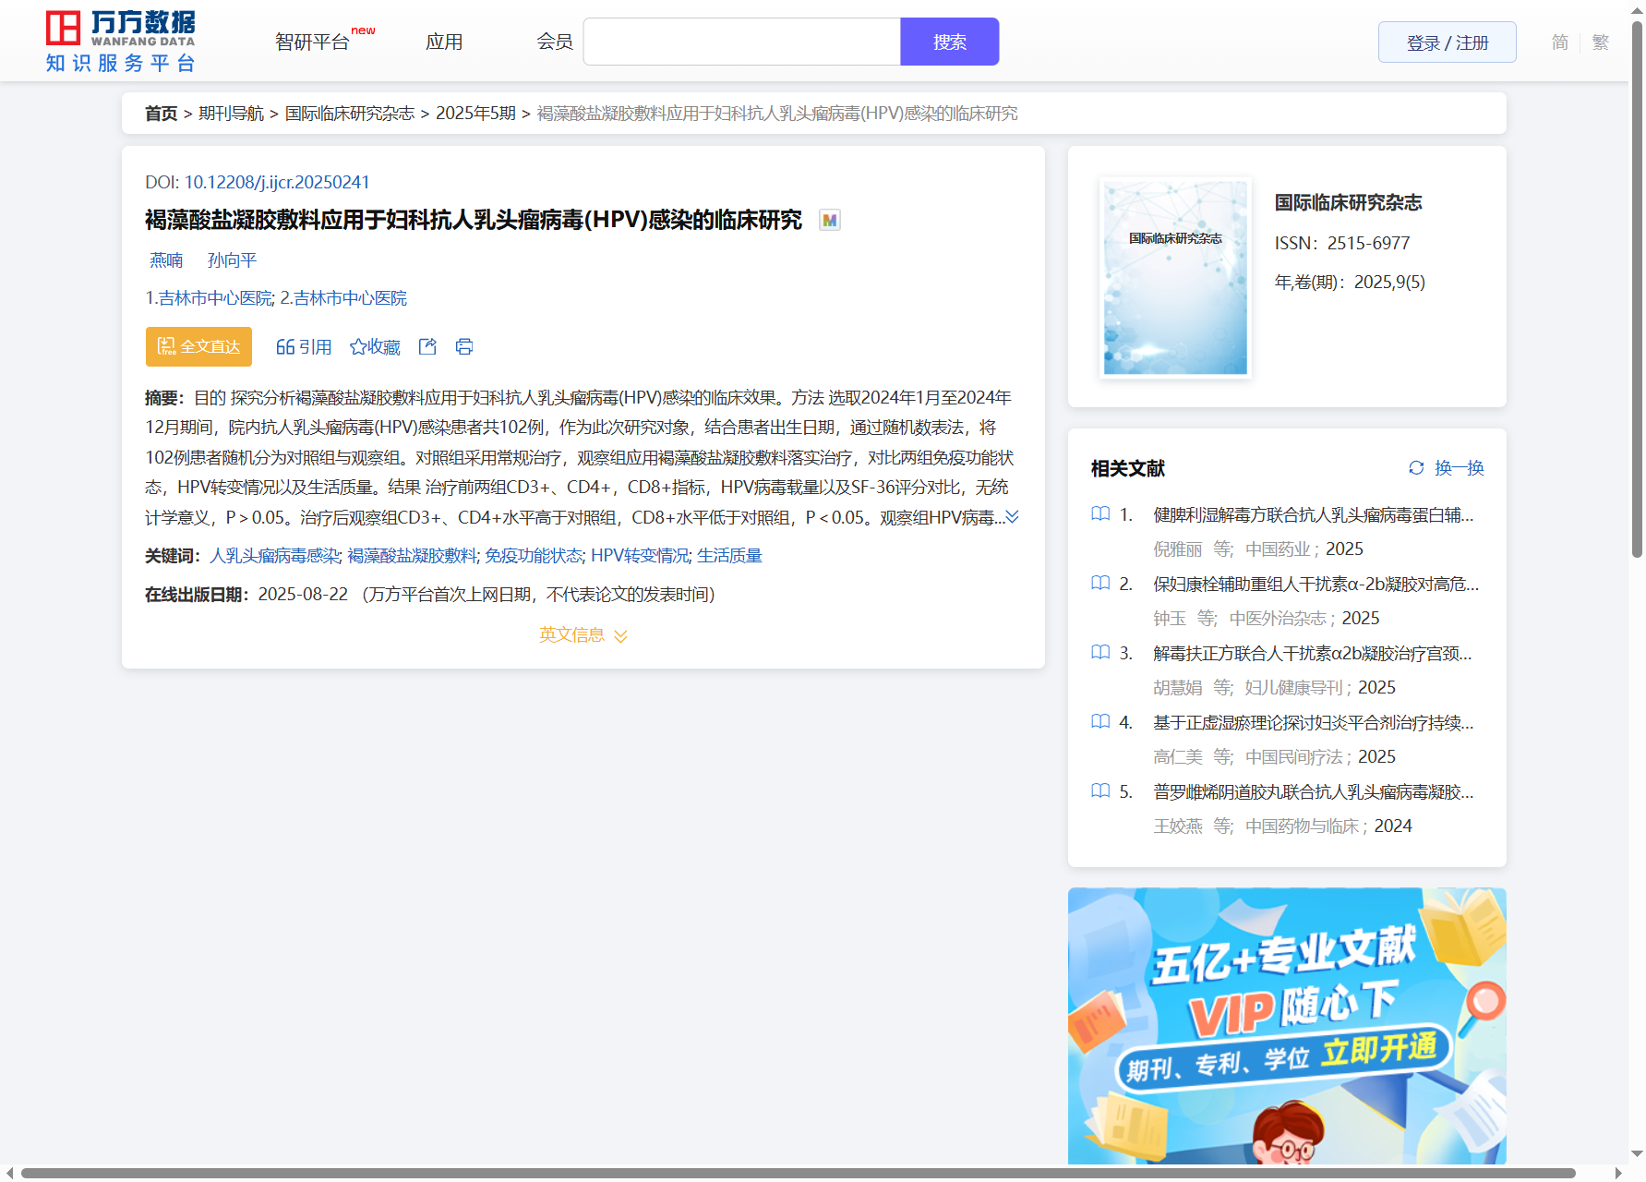
Task: Click the 全文直达 full text button
Action: point(198,347)
